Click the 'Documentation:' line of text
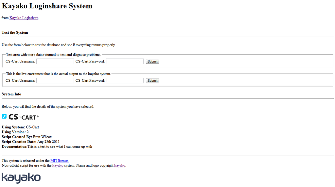Screen dimensions: 335x187 coord(47,147)
